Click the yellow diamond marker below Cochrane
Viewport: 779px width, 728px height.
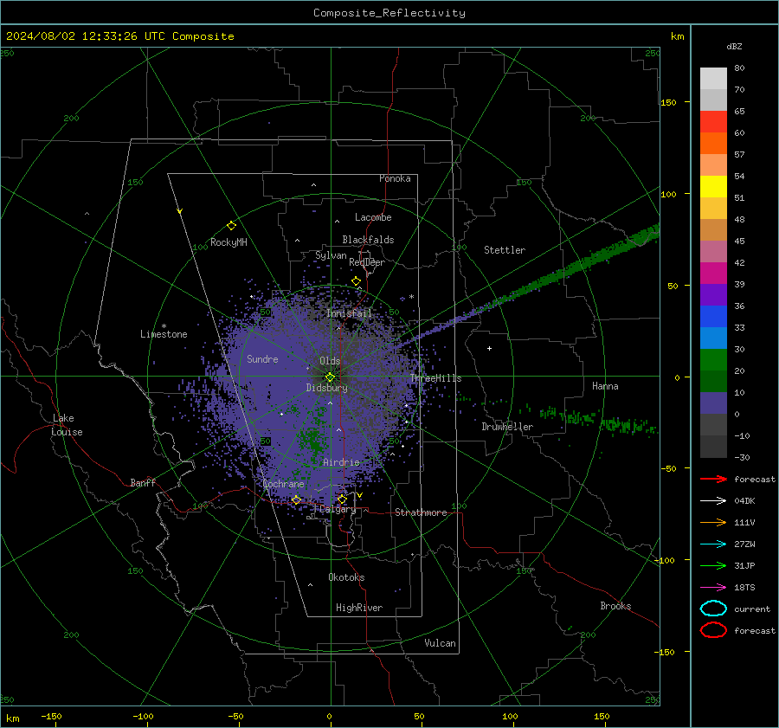[296, 499]
